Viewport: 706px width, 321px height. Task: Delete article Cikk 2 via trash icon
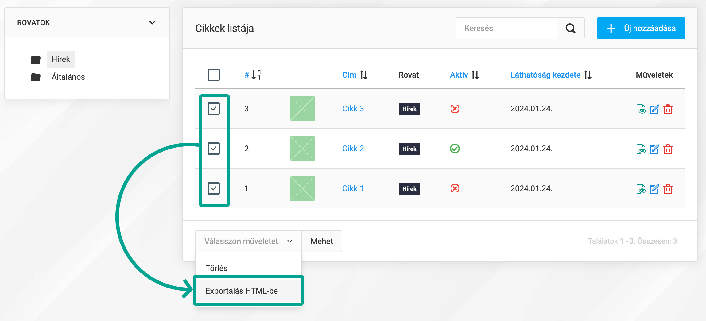tap(668, 149)
